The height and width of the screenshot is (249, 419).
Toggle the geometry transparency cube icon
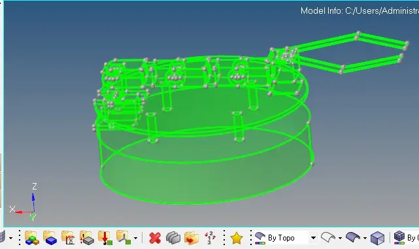(x=377, y=238)
